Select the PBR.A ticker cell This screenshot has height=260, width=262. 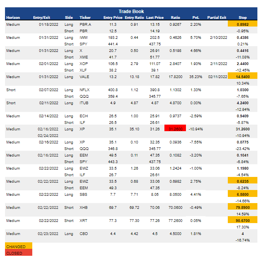(86, 24)
